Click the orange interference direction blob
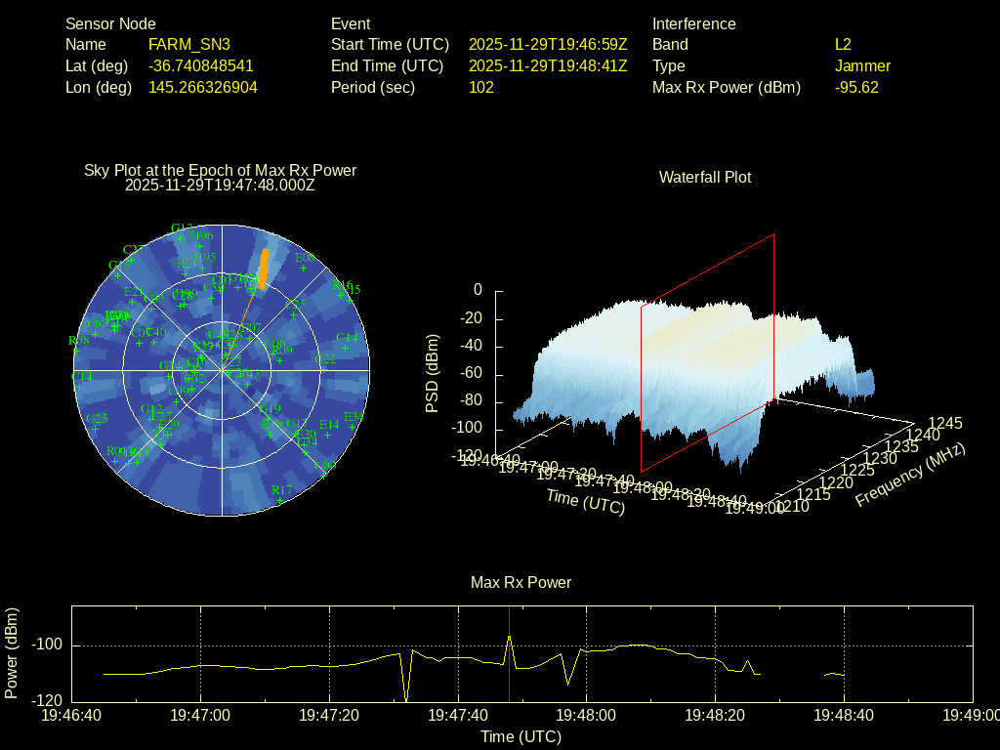 tap(262, 268)
